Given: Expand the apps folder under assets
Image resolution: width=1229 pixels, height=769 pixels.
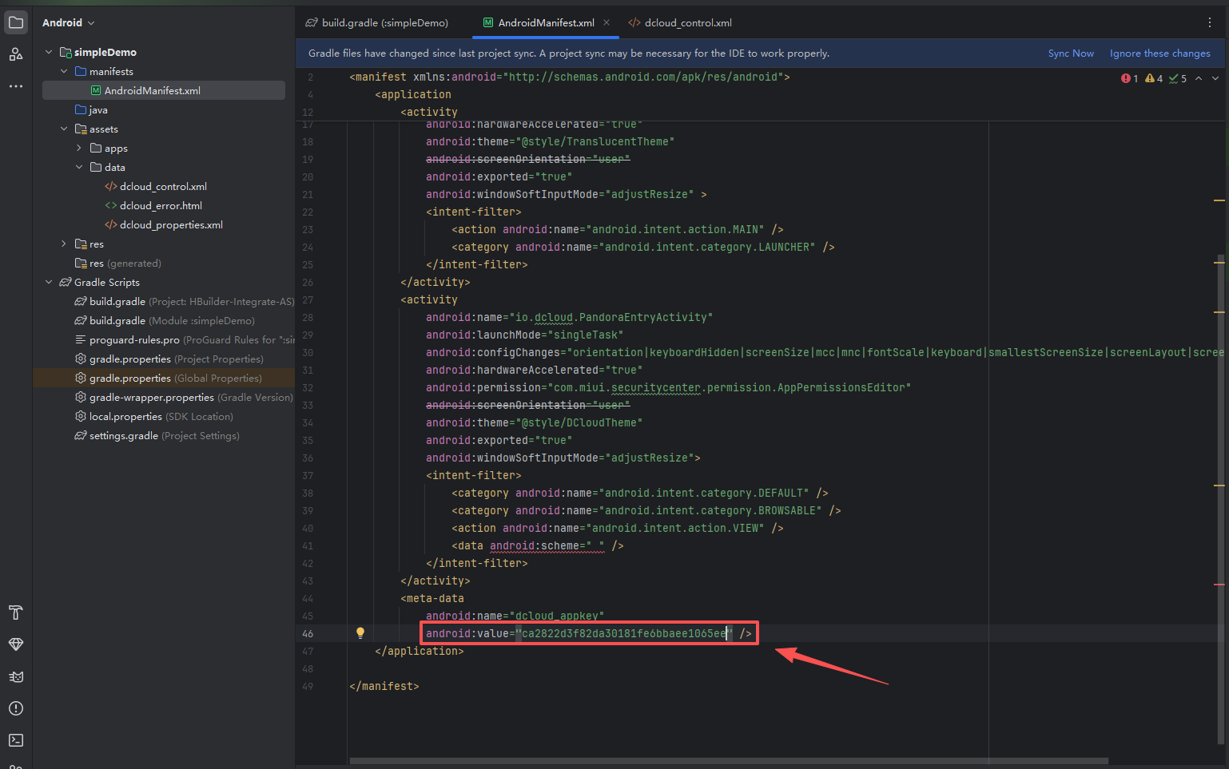Looking at the screenshot, I should pos(79,149).
